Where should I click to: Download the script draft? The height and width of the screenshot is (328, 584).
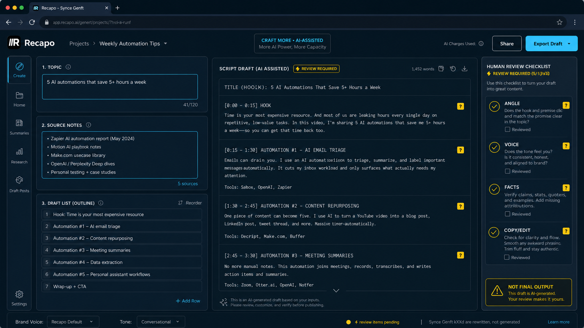[x=465, y=69]
